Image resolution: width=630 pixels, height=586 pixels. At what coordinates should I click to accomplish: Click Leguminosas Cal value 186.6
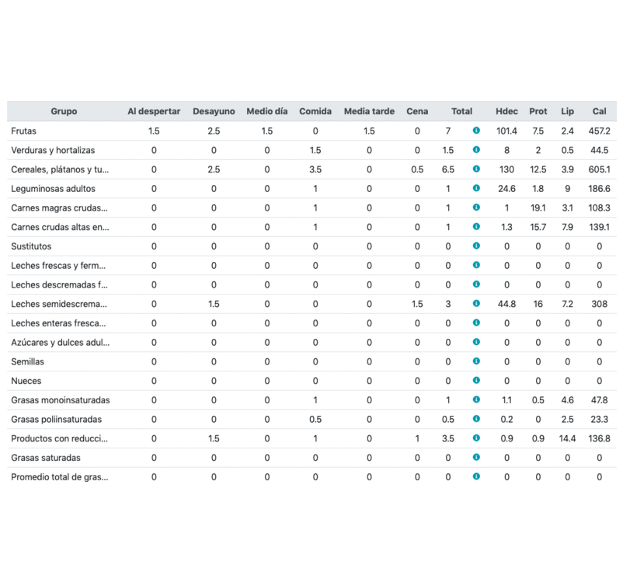[599, 189]
